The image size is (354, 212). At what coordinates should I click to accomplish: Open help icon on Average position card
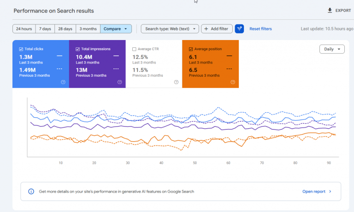coord(233,82)
